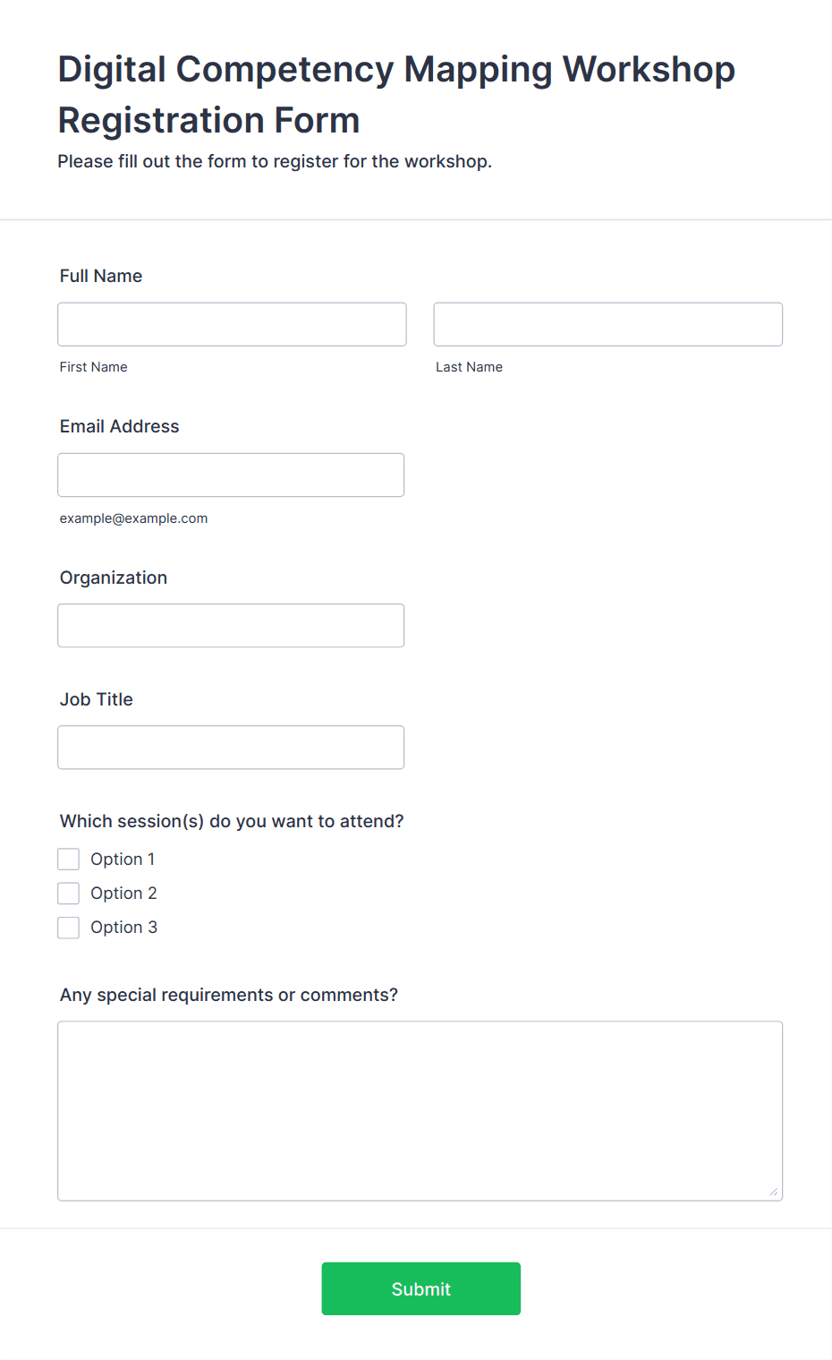Click the "Job Title" label text
The image size is (832, 1360).
[x=97, y=699]
